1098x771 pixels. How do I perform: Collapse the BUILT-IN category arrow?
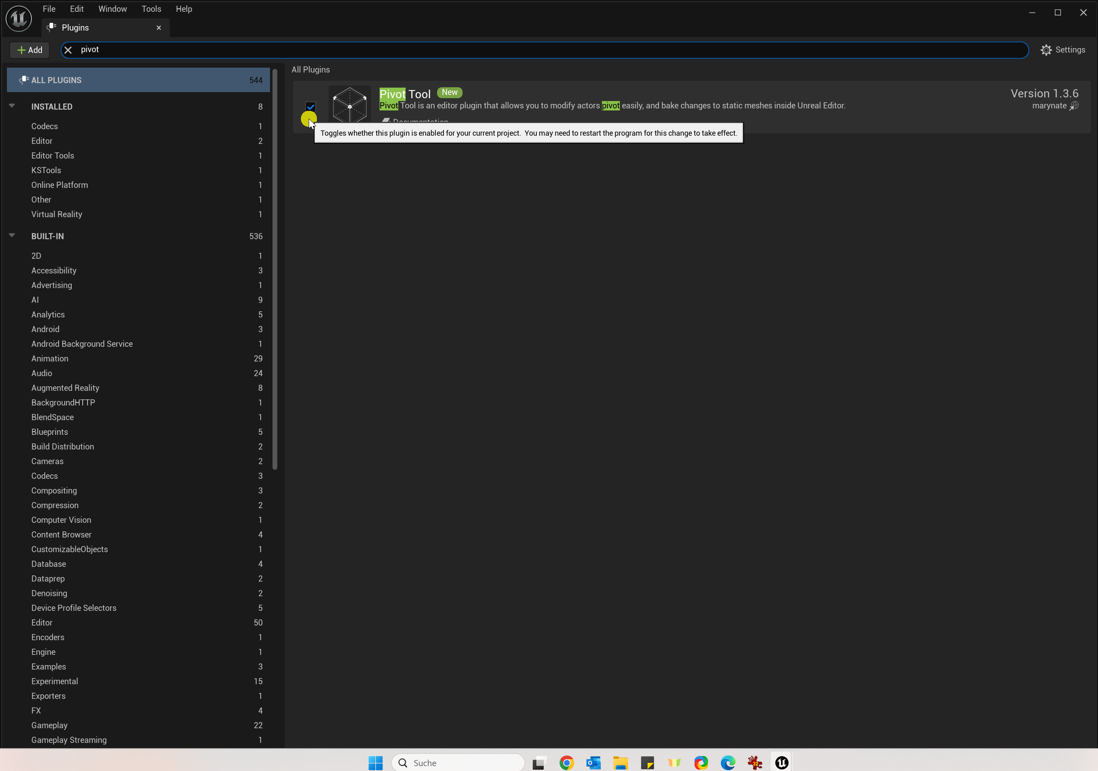point(12,236)
